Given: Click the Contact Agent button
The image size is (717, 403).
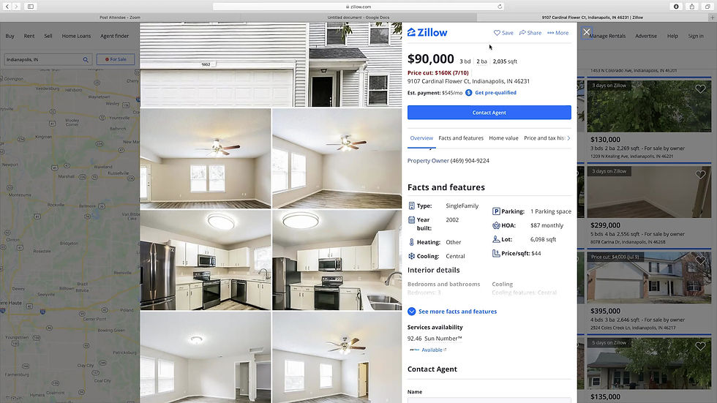Looking at the screenshot, I should pos(489,113).
